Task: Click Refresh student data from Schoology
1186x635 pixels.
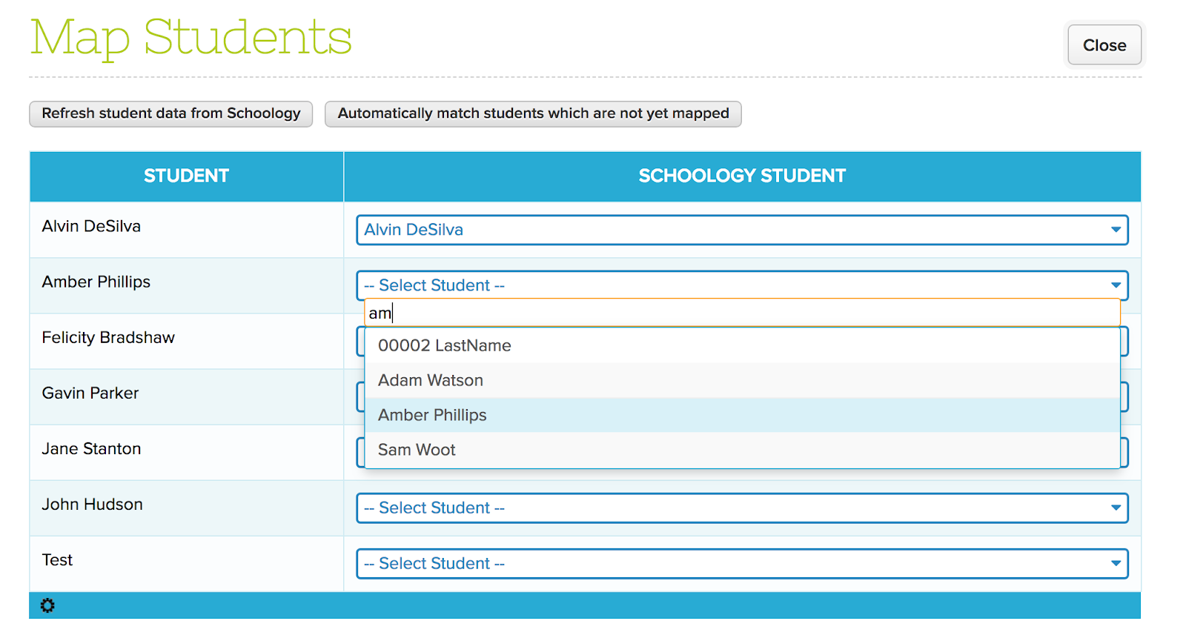Action: [x=171, y=113]
